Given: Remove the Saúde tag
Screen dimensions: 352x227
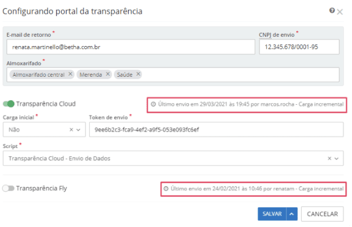Looking at the screenshot, I should [x=139, y=74].
